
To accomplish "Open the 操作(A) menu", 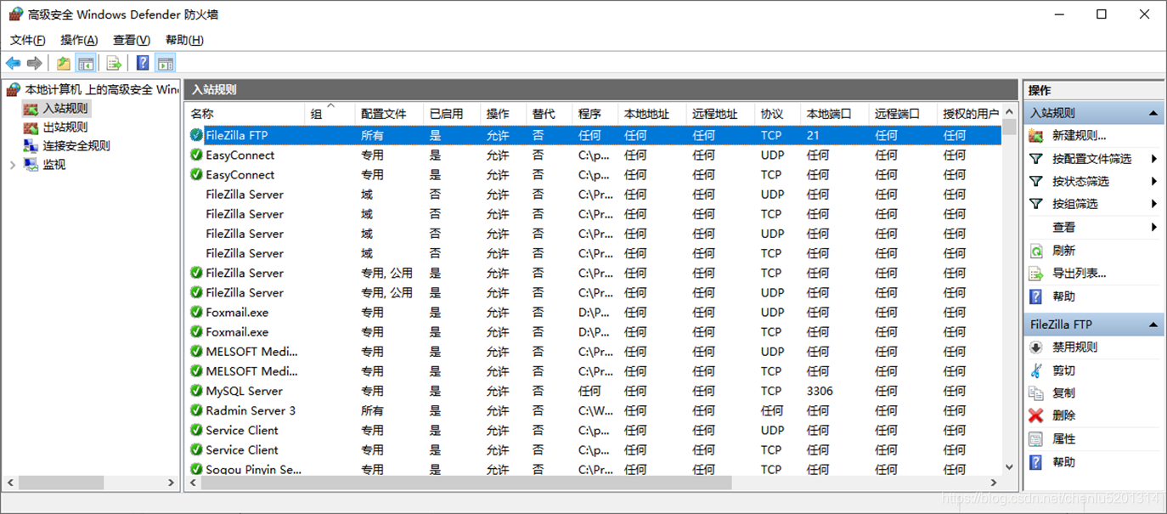I will pyautogui.click(x=79, y=40).
